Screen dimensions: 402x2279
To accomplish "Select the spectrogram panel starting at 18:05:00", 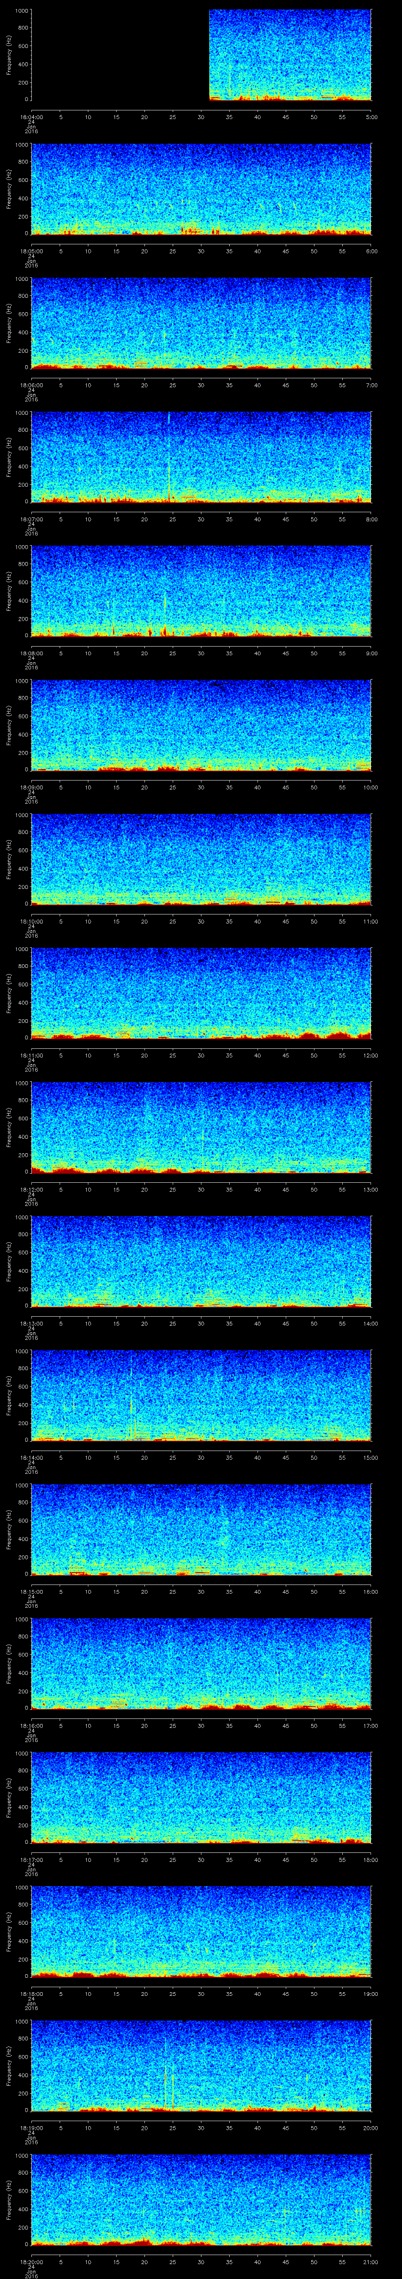I will (201, 189).
